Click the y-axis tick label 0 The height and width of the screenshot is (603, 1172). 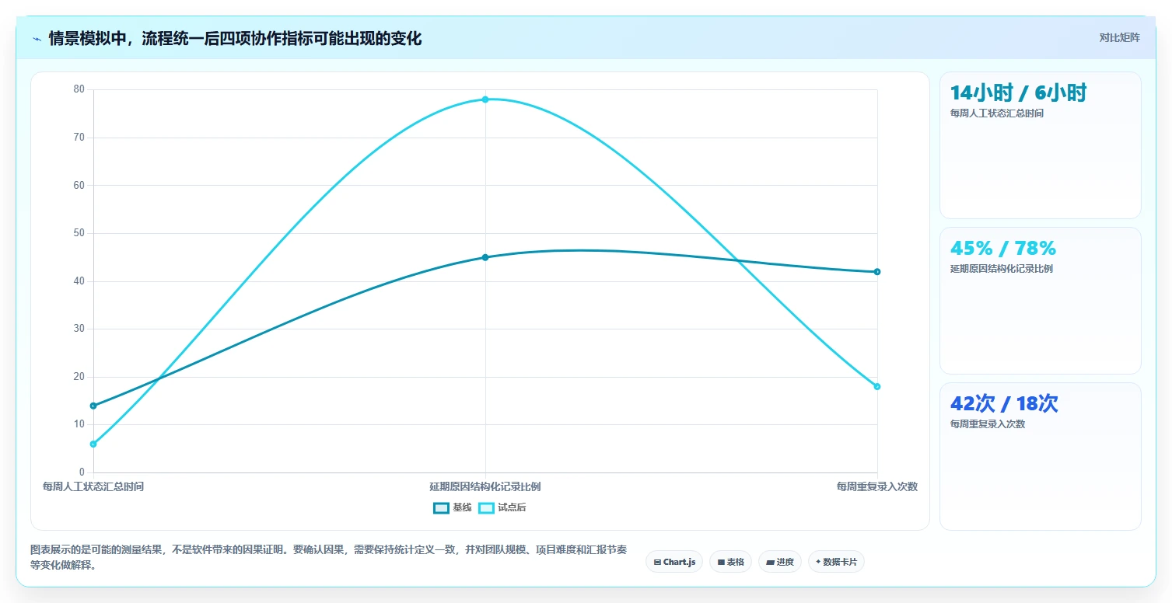point(82,472)
